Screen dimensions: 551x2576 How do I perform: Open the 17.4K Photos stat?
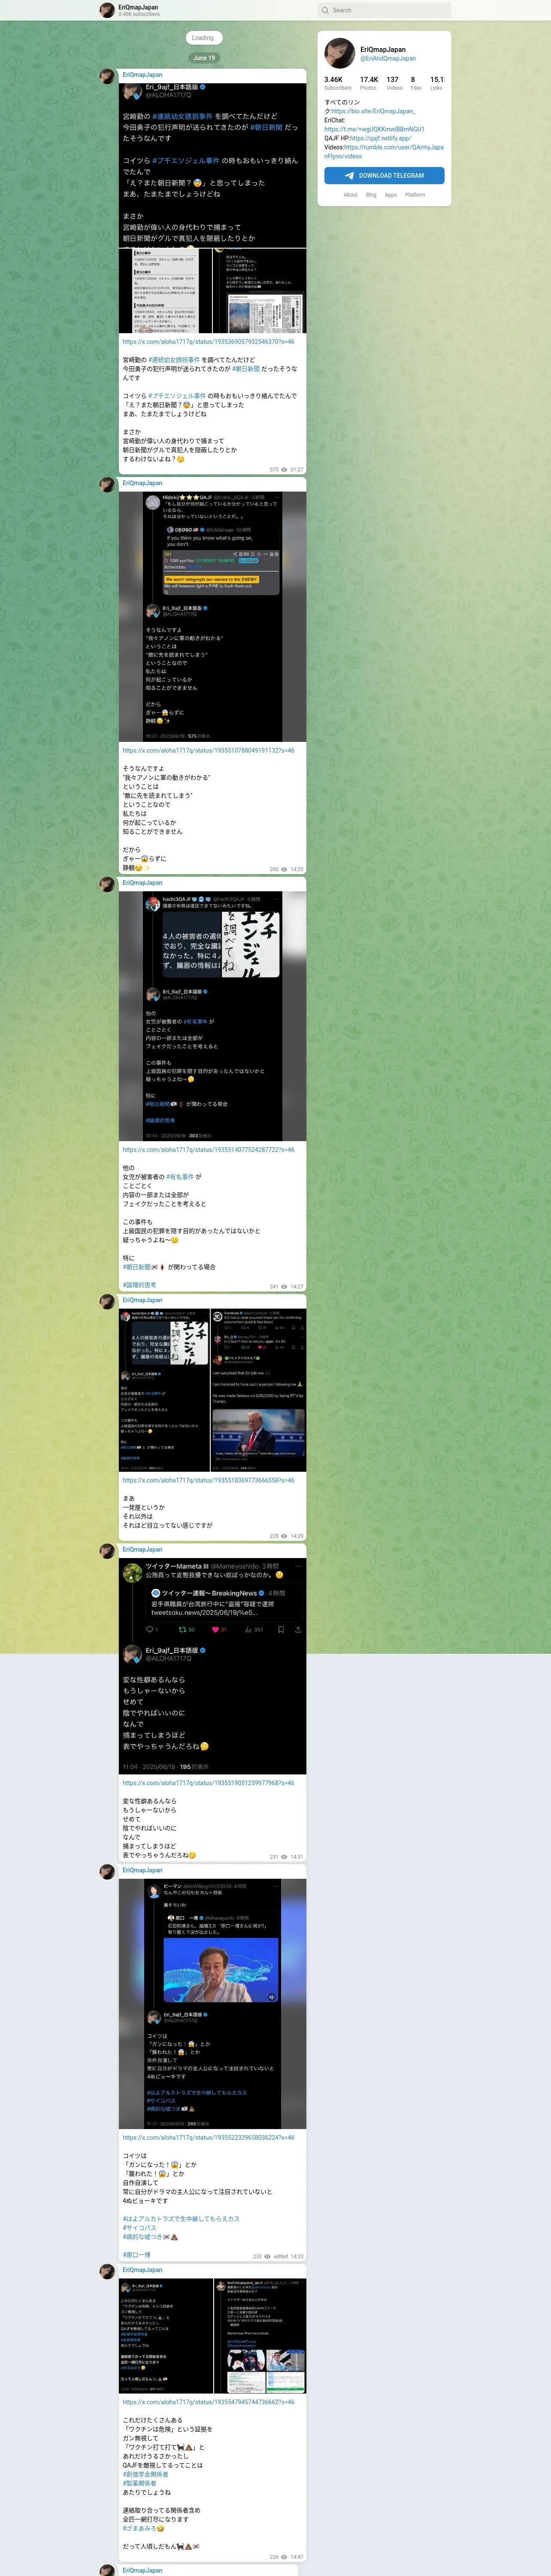[369, 83]
